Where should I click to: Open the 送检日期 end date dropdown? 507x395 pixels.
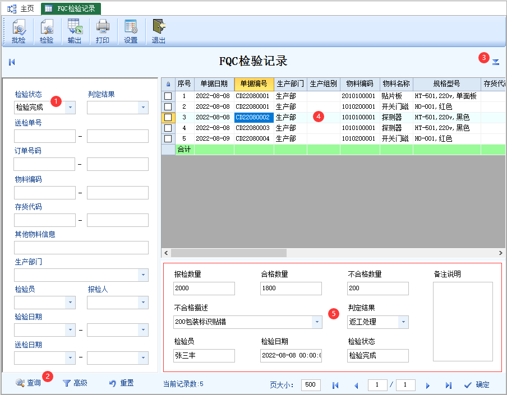point(143,358)
